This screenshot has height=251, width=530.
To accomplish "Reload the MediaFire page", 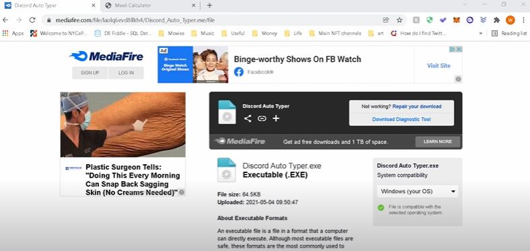I will point(32,20).
